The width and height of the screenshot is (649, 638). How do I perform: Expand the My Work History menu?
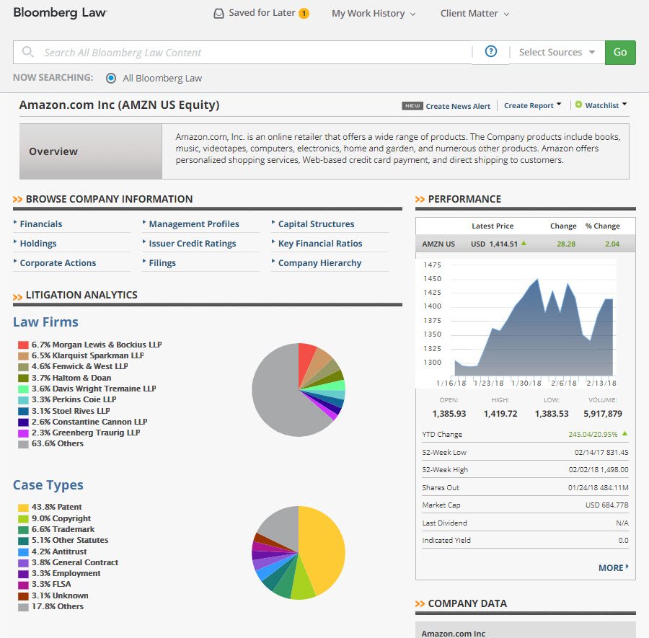pos(373,14)
